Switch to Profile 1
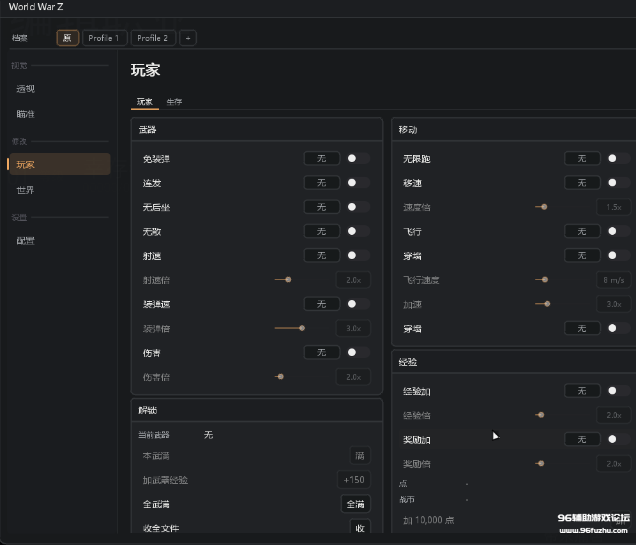The height and width of the screenshot is (545, 636). pos(104,38)
